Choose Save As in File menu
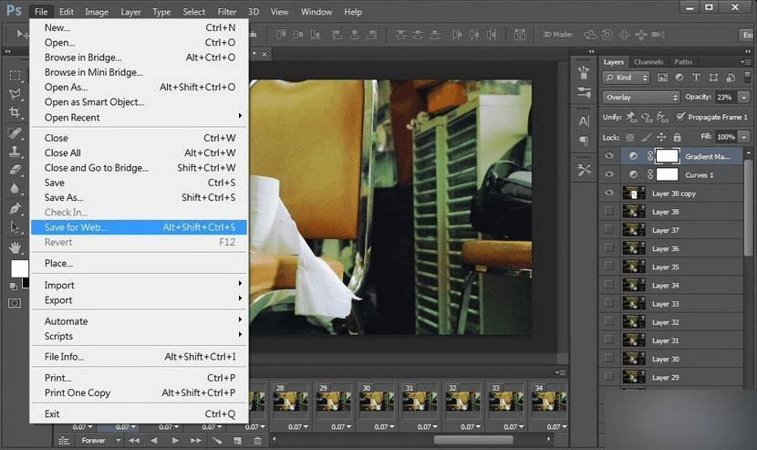The height and width of the screenshot is (450, 757). tap(139, 197)
